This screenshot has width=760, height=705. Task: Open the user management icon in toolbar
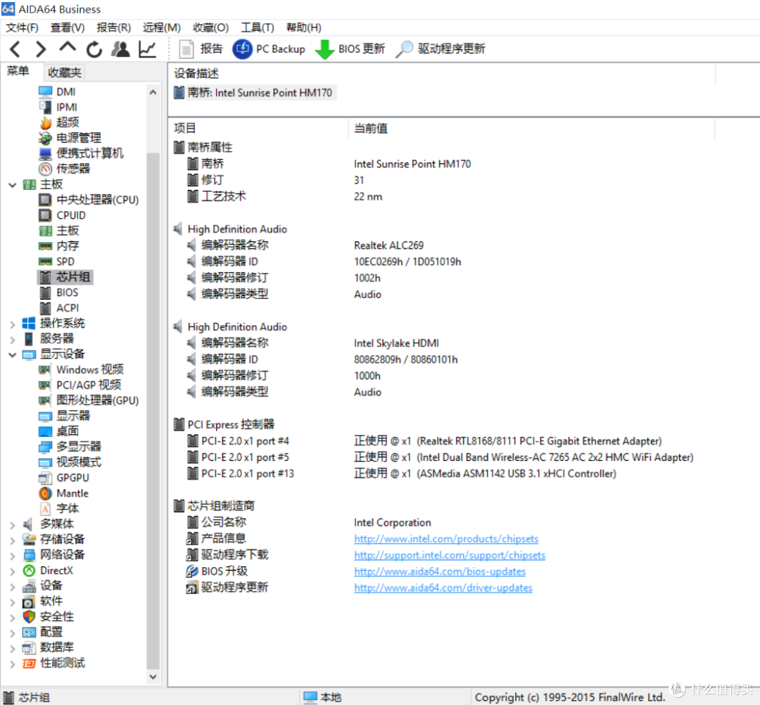click(120, 49)
